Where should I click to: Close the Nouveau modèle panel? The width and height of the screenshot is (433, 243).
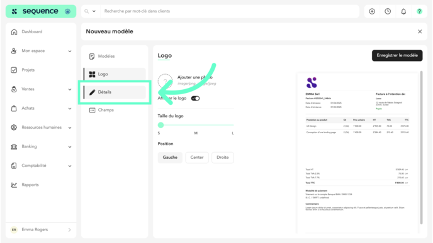pyautogui.click(x=420, y=31)
